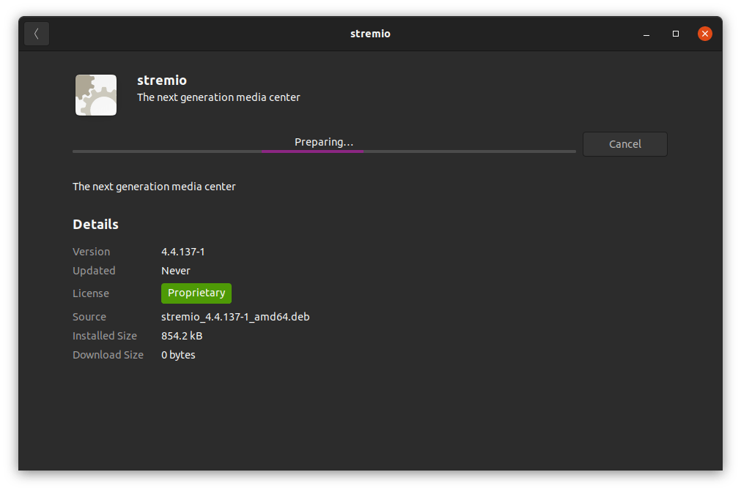Click the License row label
Viewport: 741px width, 491px height.
point(91,293)
